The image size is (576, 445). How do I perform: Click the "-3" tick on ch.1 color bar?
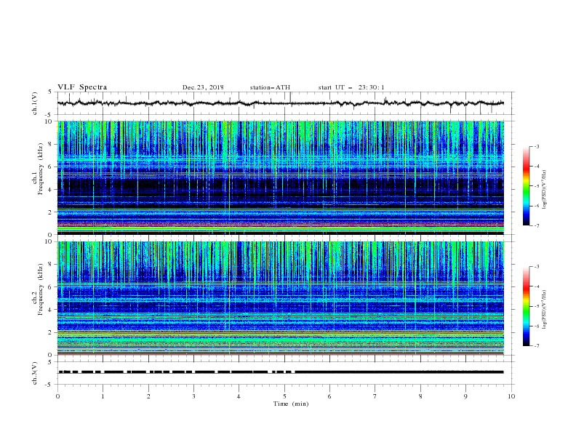[x=537, y=146]
